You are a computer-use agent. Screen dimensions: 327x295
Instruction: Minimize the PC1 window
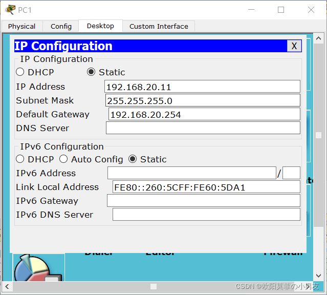(251, 10)
